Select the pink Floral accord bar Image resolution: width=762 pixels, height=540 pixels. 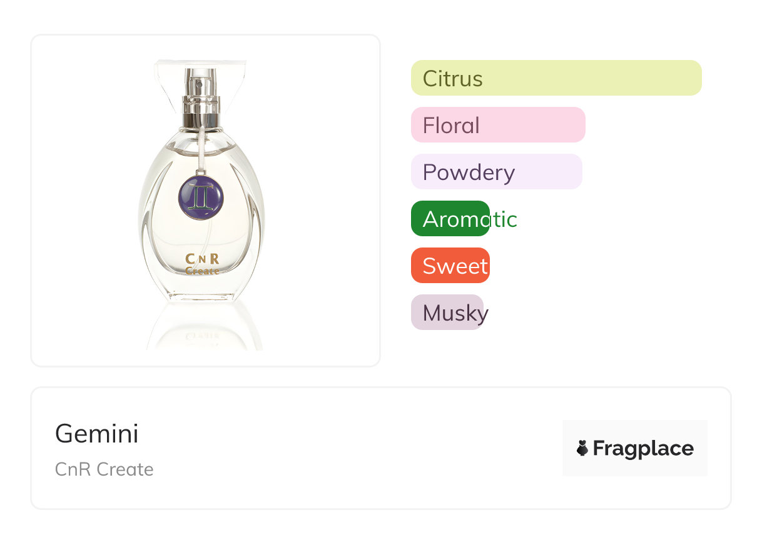click(497, 125)
